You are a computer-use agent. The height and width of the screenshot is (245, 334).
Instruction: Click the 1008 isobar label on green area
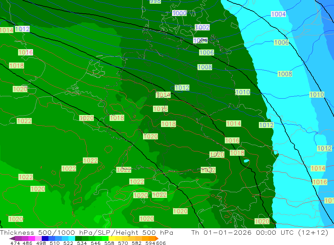(x=205, y=67)
